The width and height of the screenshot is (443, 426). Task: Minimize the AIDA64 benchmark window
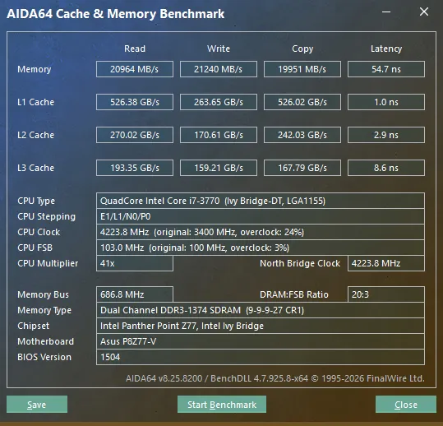tap(386, 12)
